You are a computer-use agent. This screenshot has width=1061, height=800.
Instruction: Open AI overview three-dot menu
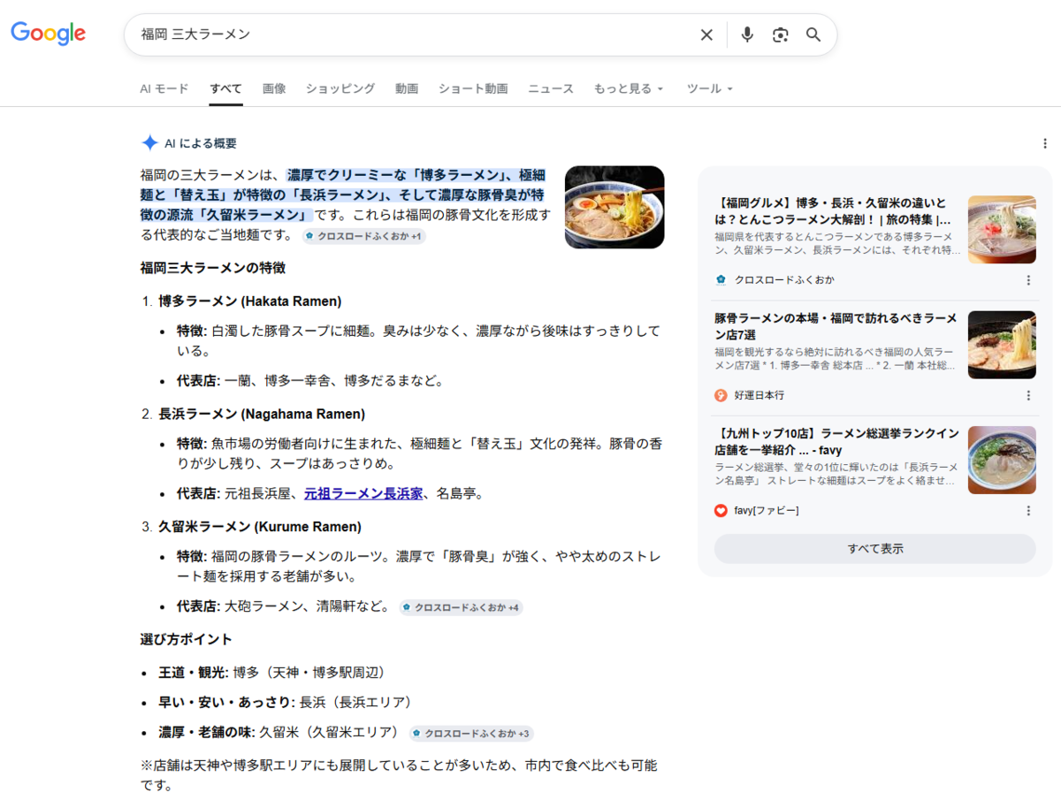pos(1045,143)
